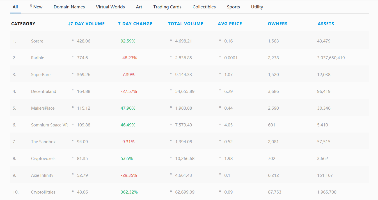378x200 pixels.
Task: Click Cryptovoxels' 10,266.68 total volume
Action: [x=185, y=158]
